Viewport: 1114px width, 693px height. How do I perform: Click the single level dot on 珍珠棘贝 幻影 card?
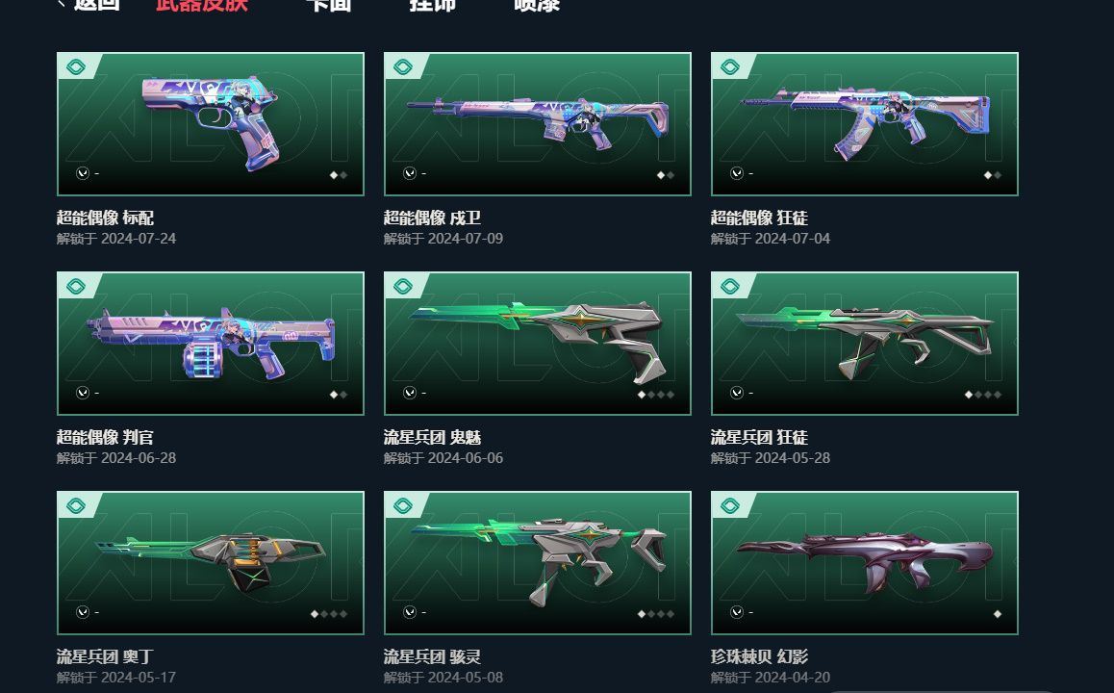click(998, 614)
